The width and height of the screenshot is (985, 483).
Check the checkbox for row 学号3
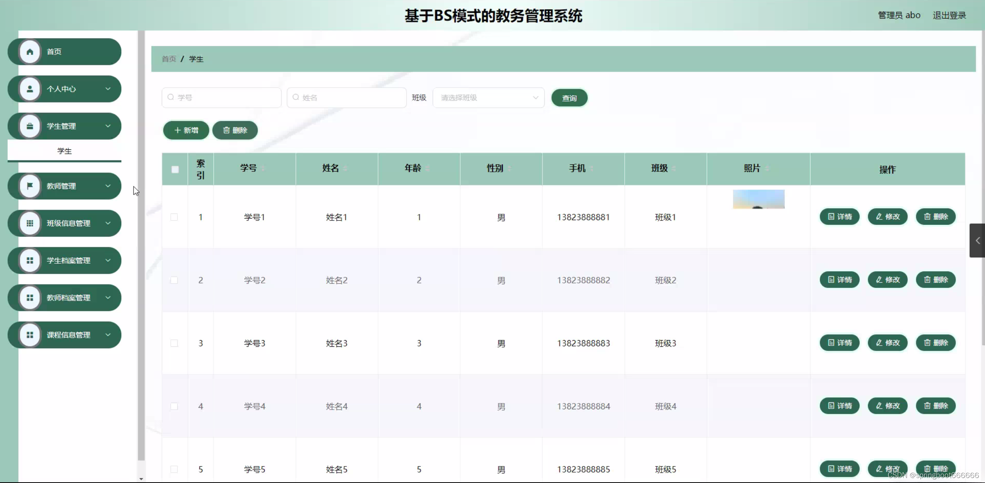[x=174, y=343]
